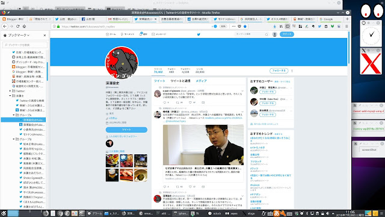
Task: Open the Godzilla profile avatar picture
Action: (x=122, y=63)
